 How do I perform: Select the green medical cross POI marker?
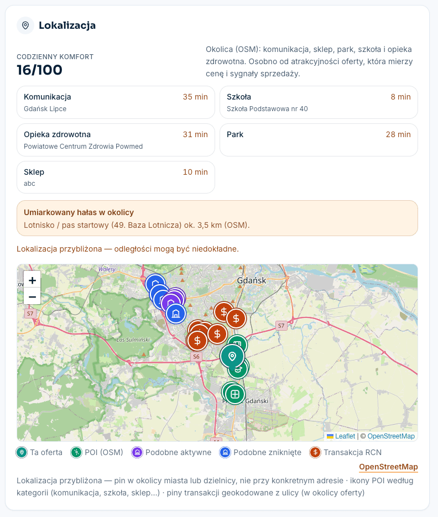tap(235, 394)
